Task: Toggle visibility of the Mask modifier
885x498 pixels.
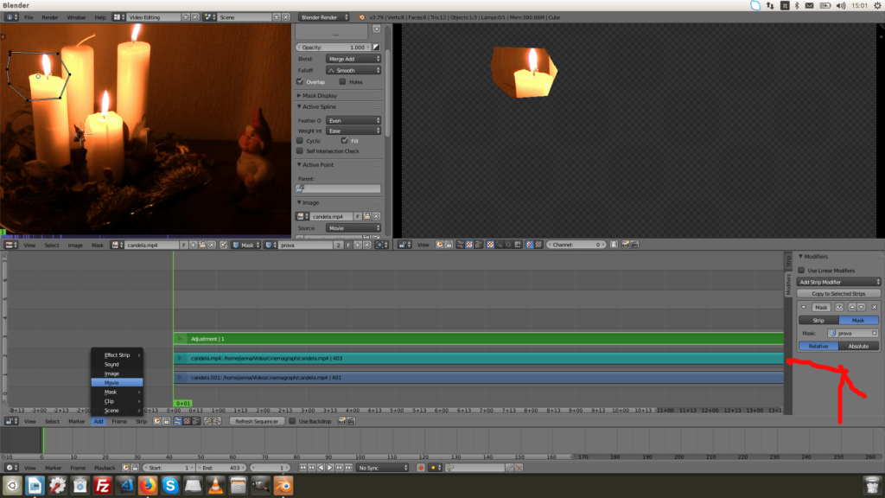Action: pos(839,307)
